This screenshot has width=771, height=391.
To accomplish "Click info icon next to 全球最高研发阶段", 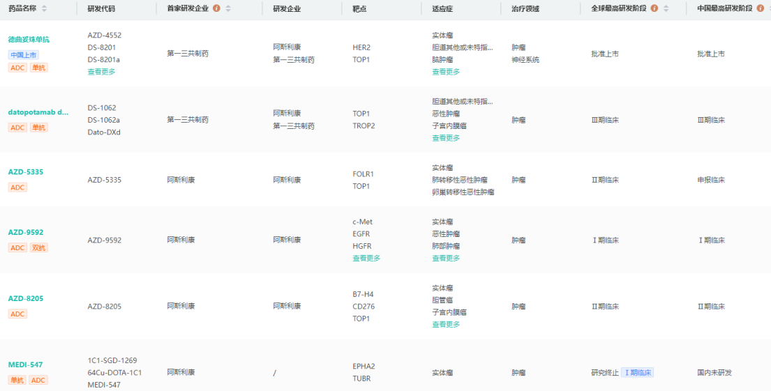I will (654, 9).
